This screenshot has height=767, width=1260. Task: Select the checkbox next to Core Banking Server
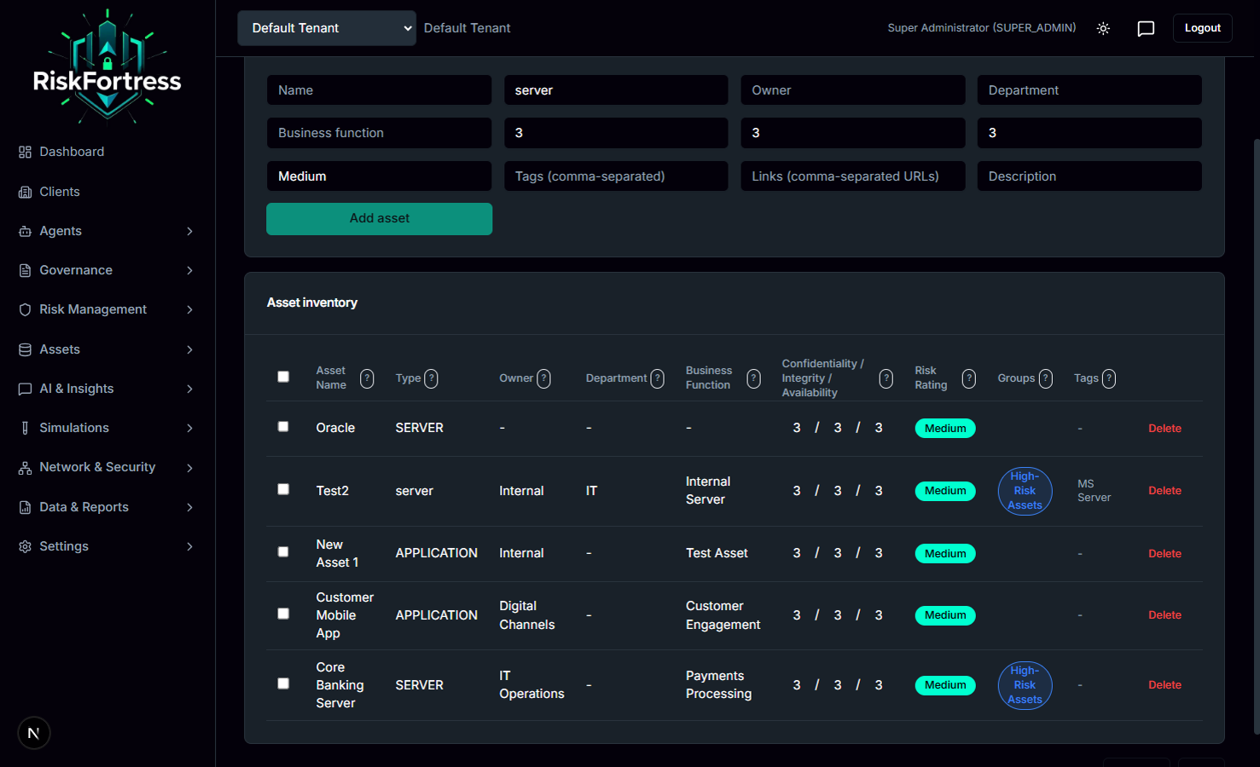pos(283,683)
